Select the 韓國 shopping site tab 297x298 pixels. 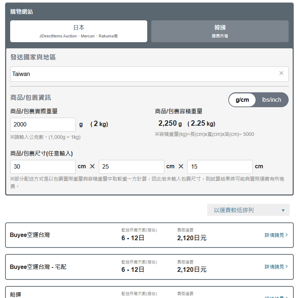(x=220, y=31)
